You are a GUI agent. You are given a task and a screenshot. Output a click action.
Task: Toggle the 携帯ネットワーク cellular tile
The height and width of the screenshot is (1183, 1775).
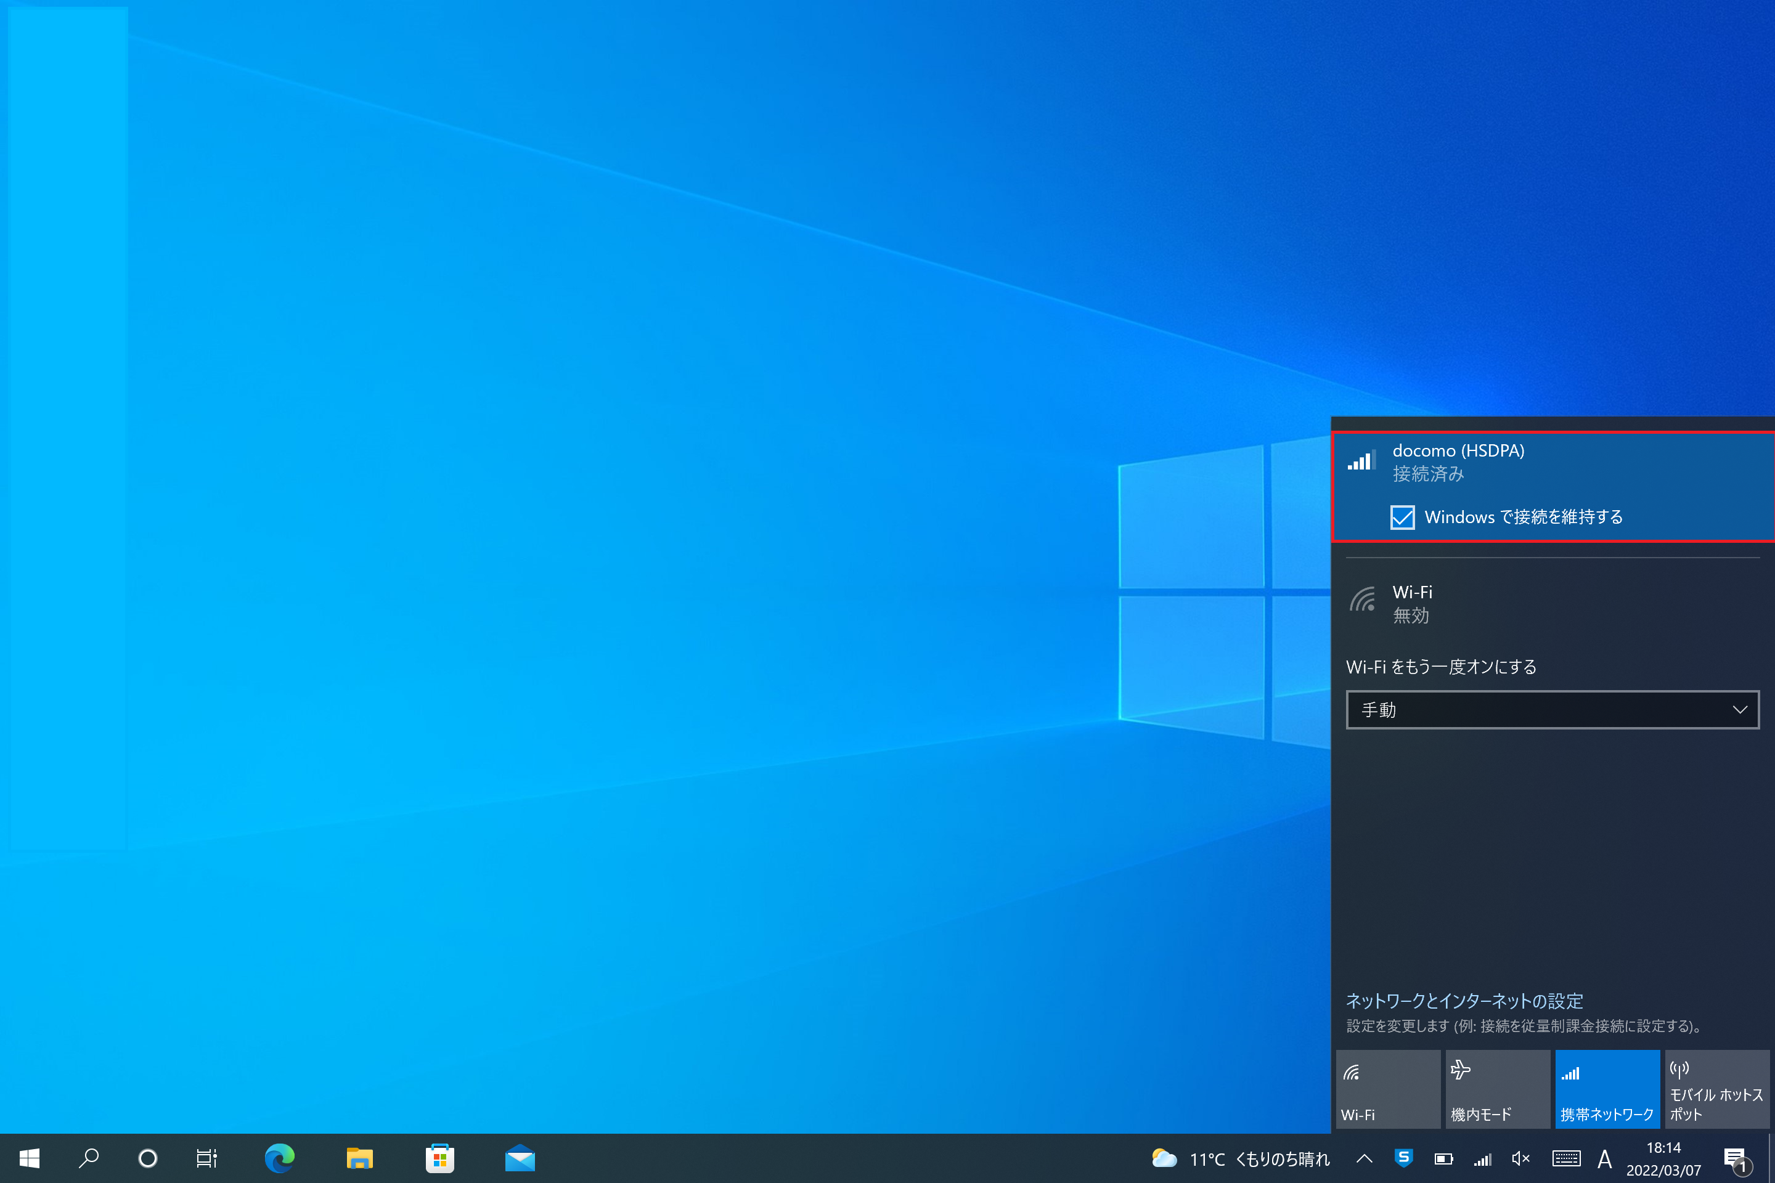pyautogui.click(x=1607, y=1089)
